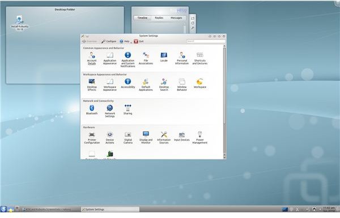Open Application Appearance module
The image size is (340, 218).
pos(110,58)
